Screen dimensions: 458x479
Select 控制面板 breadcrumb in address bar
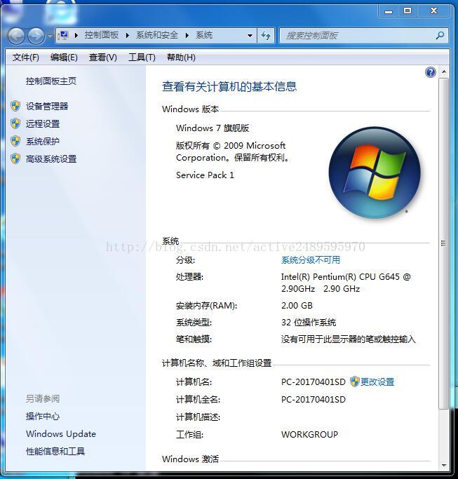click(x=102, y=35)
